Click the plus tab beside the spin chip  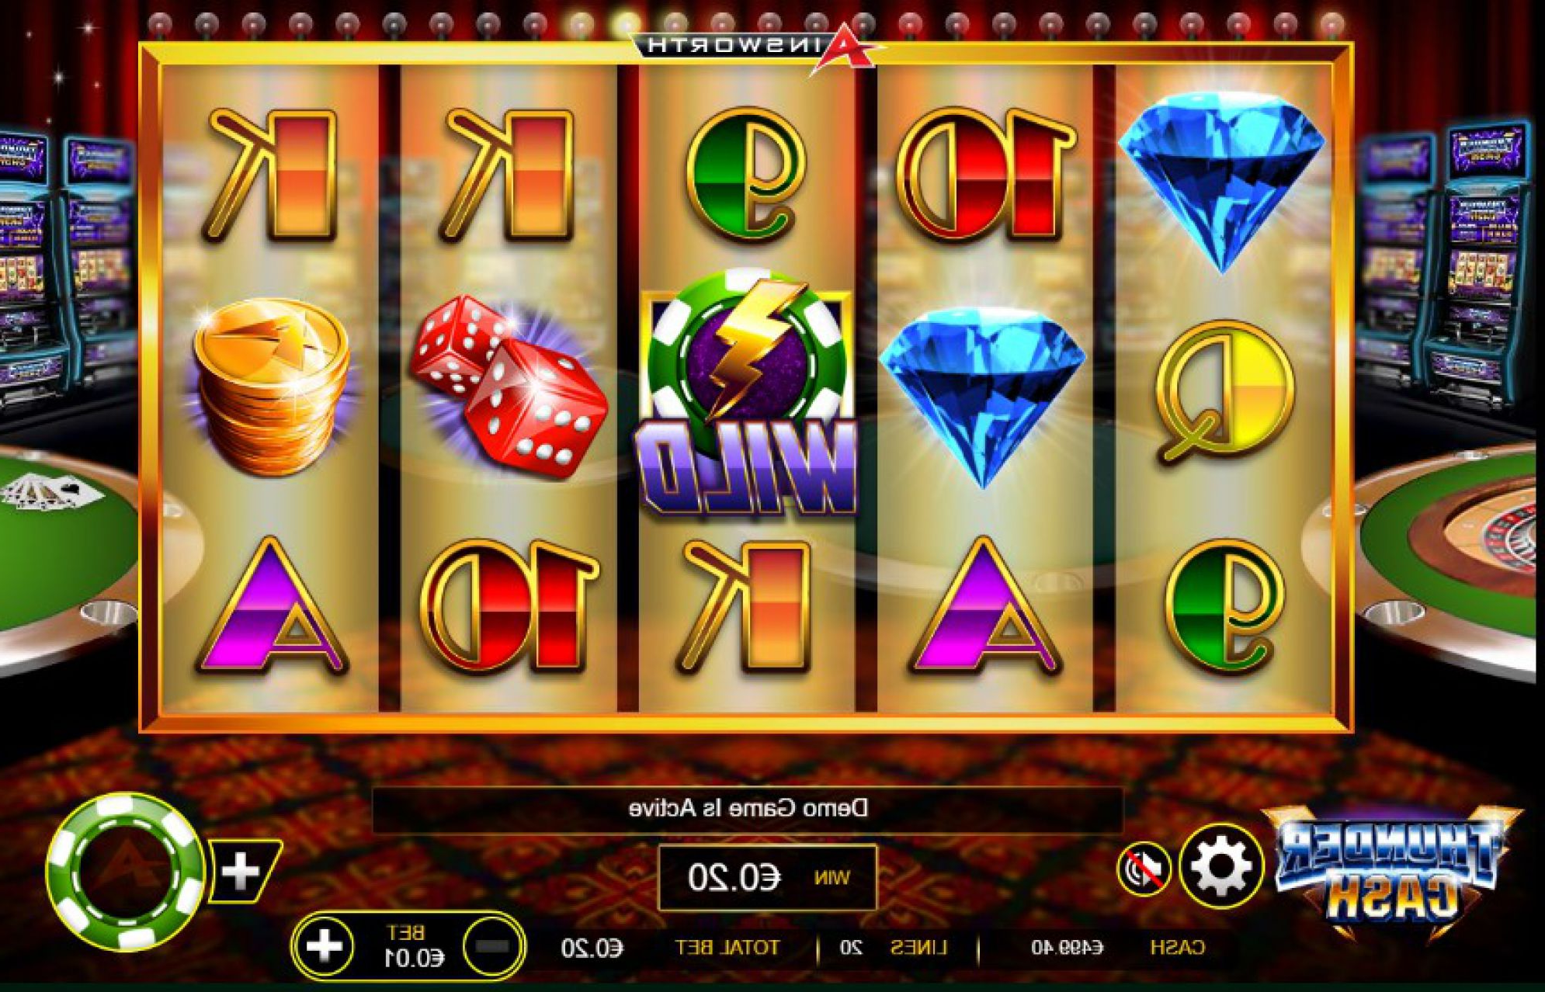(x=244, y=871)
